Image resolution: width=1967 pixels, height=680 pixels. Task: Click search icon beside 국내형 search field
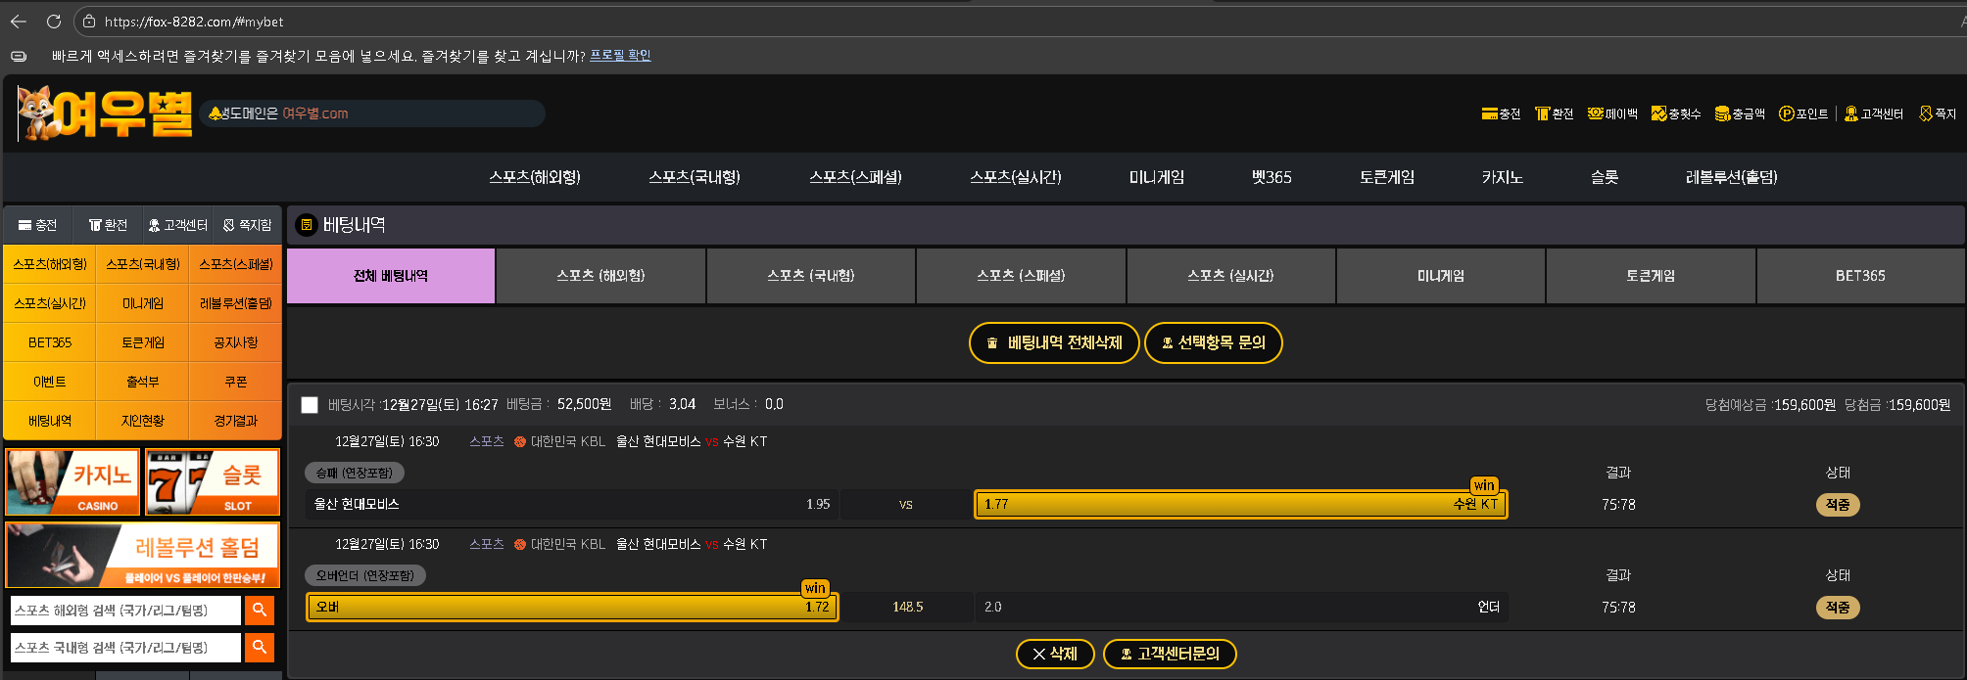[x=260, y=648]
